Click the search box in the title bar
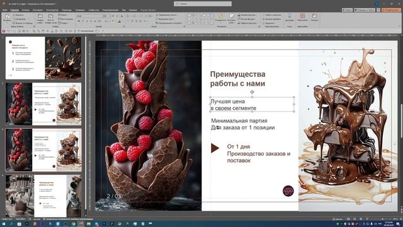Viewport: 403px width, 227px height. click(203, 4)
